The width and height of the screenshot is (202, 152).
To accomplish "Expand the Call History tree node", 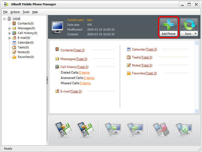I will (9, 33).
